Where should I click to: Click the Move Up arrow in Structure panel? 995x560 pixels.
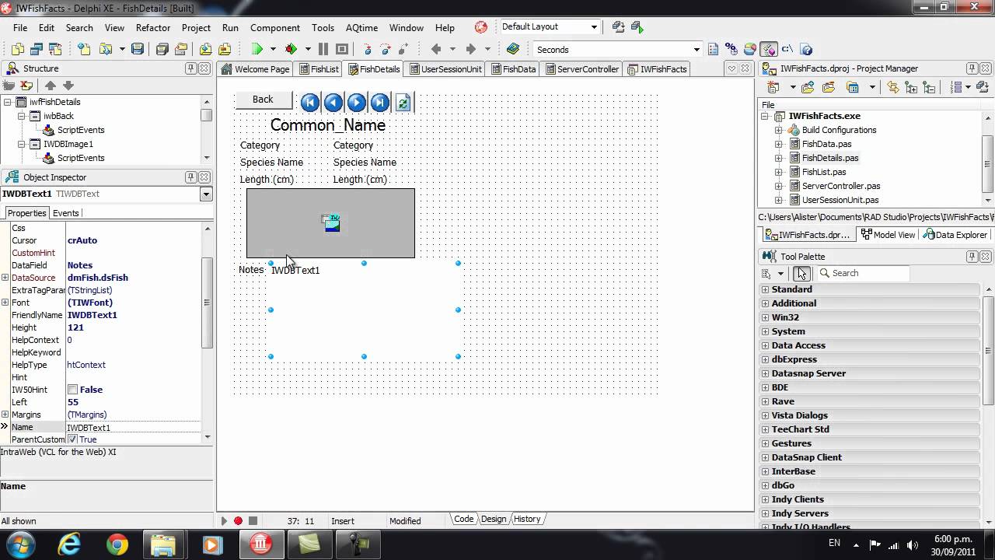pos(51,86)
